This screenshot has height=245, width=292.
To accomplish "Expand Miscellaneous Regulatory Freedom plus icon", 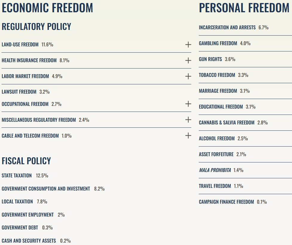I will (x=188, y=120).
